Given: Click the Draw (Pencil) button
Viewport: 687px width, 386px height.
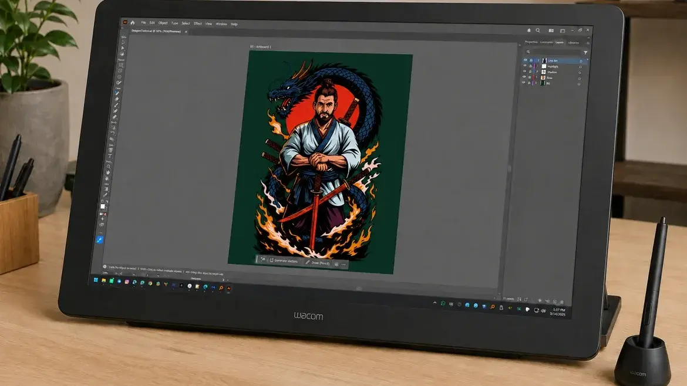Looking at the screenshot, I should (x=317, y=263).
